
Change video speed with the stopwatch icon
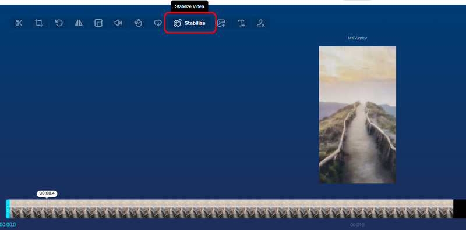(138, 23)
